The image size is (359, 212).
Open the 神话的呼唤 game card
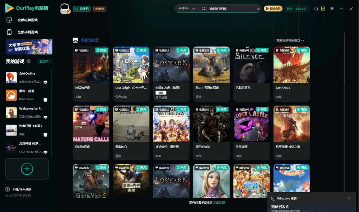pyautogui.click(x=91, y=74)
